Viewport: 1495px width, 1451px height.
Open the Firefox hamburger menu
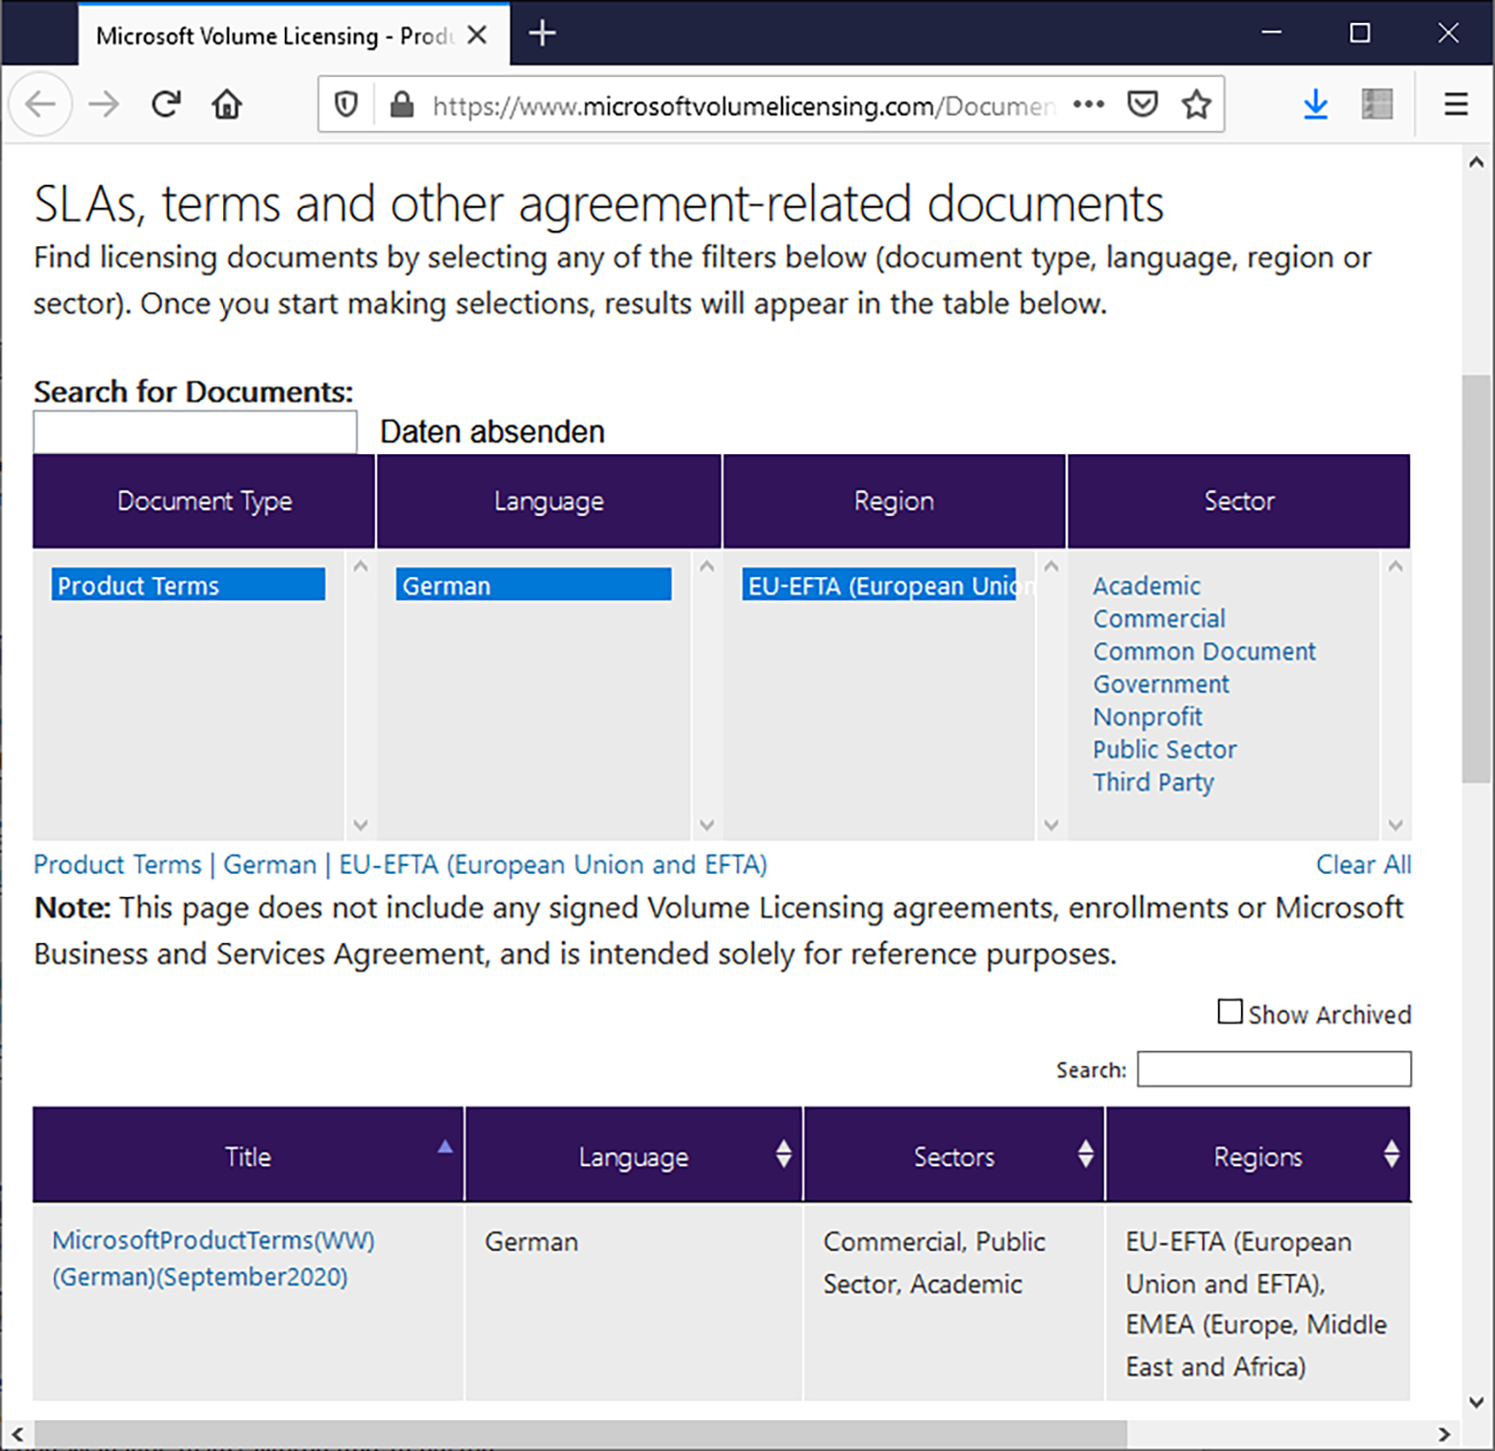pos(1457,104)
